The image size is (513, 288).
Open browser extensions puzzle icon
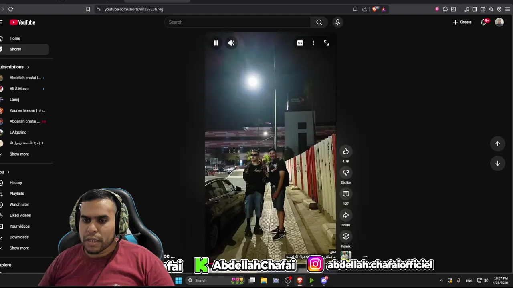tap(445, 9)
